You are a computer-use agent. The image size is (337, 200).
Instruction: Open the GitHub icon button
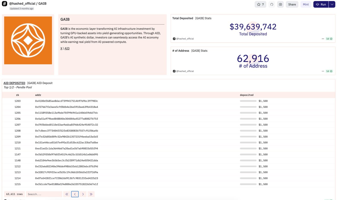(272, 4)
